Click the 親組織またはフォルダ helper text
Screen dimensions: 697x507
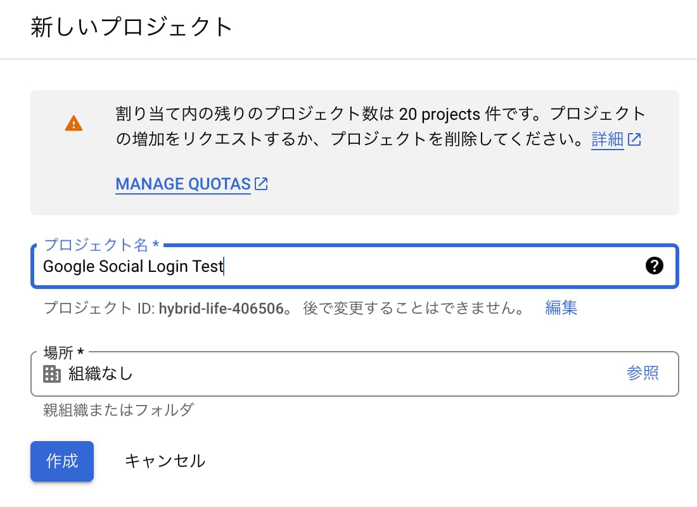[x=118, y=409]
